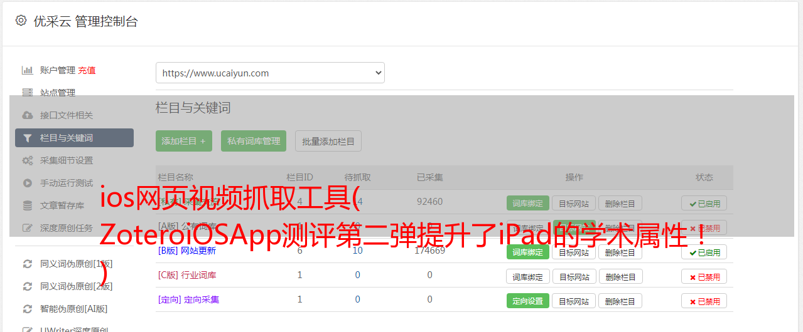Image resolution: width=803 pixels, height=332 pixels.
Task: Toggle 已启用 status in the 92460 row
Action: [704, 203]
